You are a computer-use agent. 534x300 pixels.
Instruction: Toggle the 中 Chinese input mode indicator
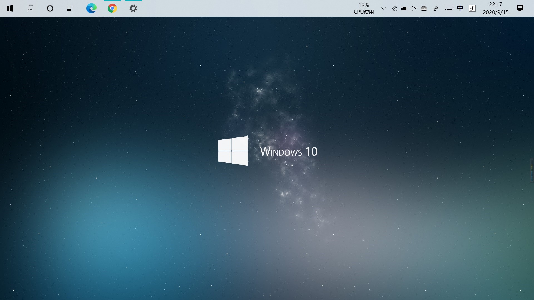coord(460,8)
